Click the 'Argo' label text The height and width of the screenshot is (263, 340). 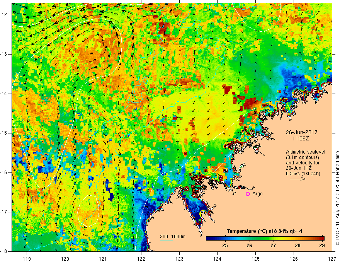coord(257,194)
